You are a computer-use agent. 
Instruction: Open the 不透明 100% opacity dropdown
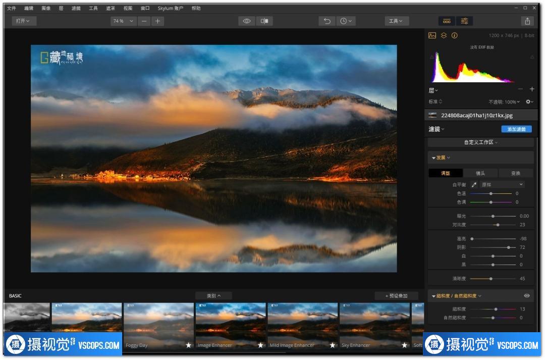point(504,102)
